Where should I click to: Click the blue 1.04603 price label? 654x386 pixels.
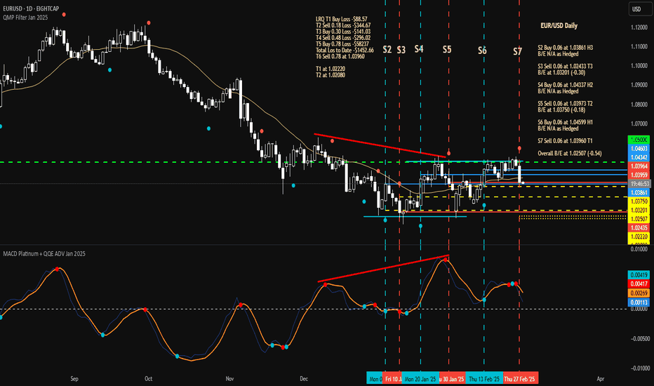639,149
